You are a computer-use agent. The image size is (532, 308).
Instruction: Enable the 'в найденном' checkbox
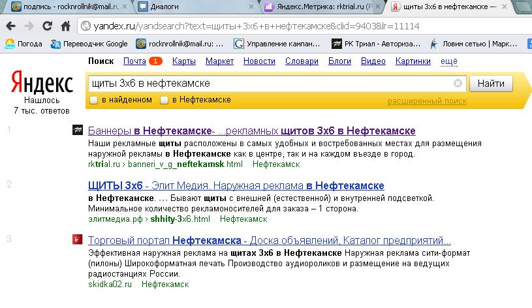click(93, 100)
